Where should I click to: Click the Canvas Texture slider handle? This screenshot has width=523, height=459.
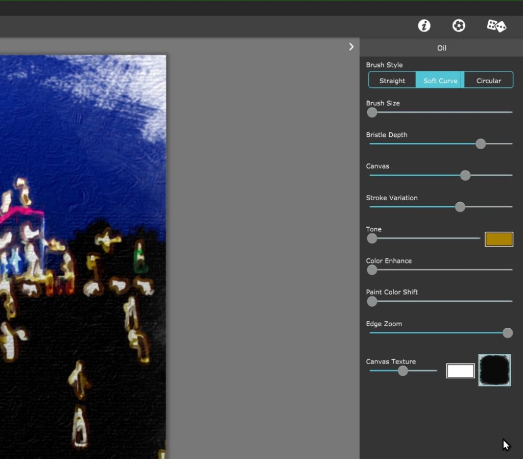pos(403,371)
